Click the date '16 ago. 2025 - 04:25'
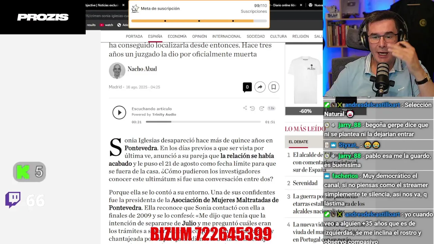Screen dimensions: 434x244 pos(143,87)
